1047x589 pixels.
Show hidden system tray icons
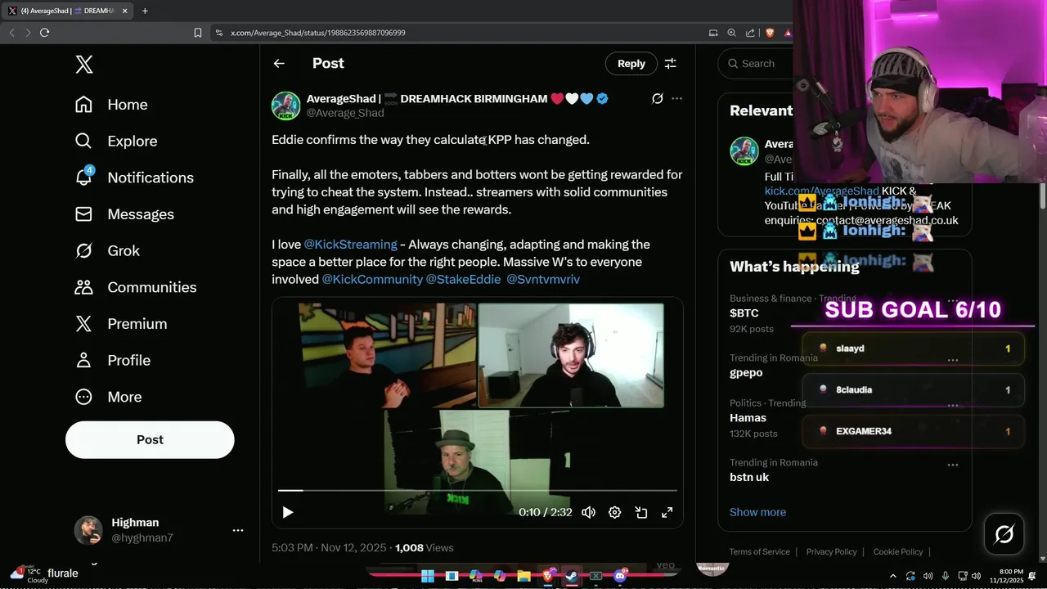(892, 576)
